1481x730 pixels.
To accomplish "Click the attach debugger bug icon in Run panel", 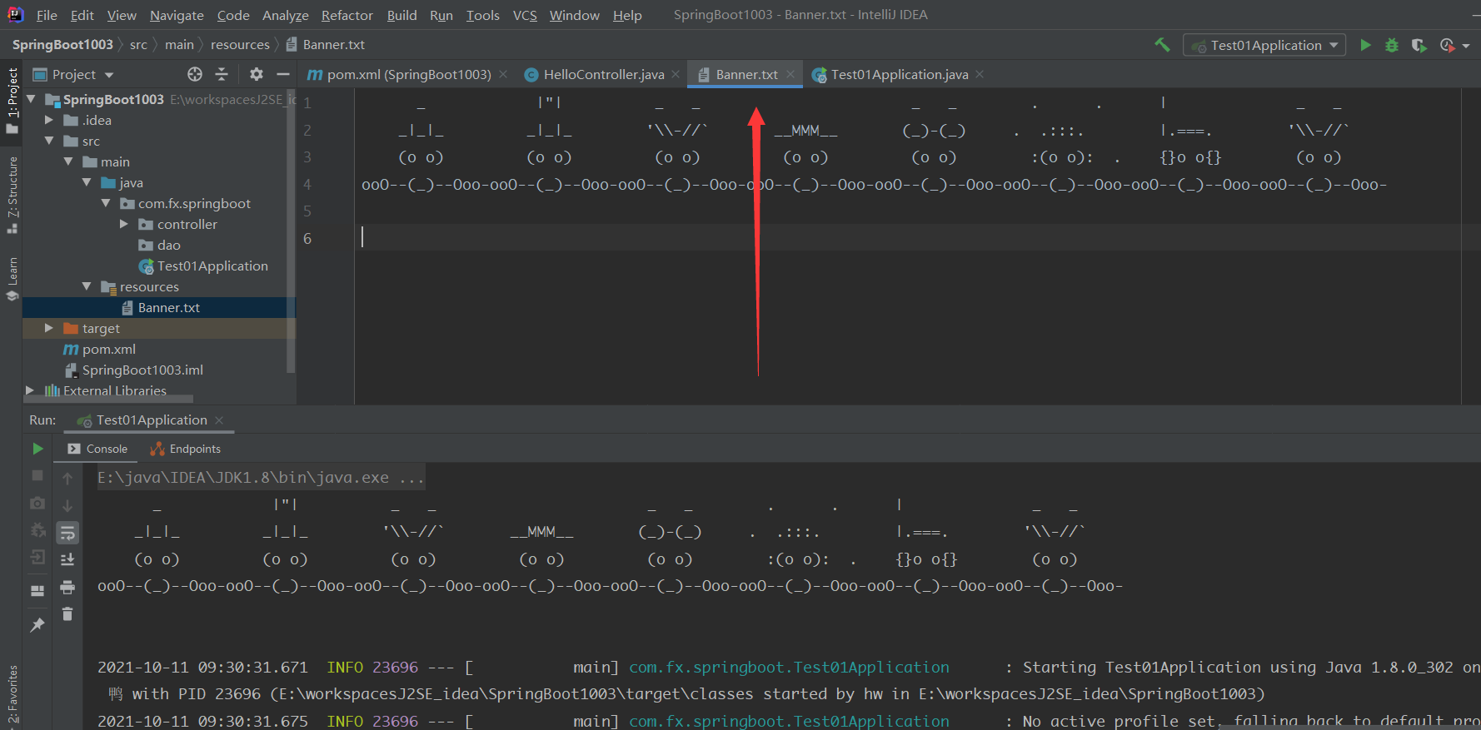I will [x=37, y=530].
